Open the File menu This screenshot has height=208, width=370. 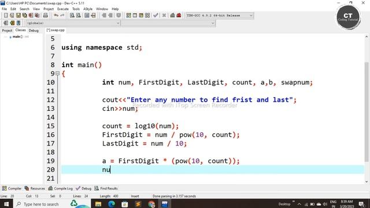click(x=4, y=9)
